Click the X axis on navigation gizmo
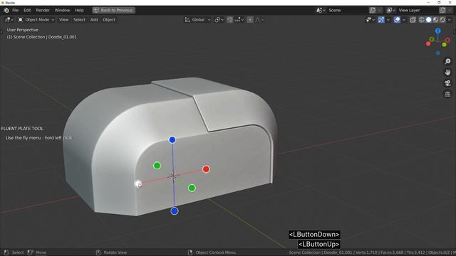 [x=447, y=41]
